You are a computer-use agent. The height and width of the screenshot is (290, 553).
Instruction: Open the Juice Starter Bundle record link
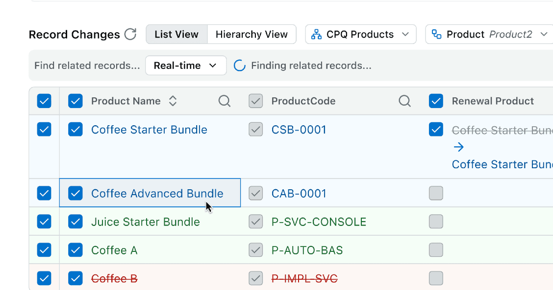[145, 222]
